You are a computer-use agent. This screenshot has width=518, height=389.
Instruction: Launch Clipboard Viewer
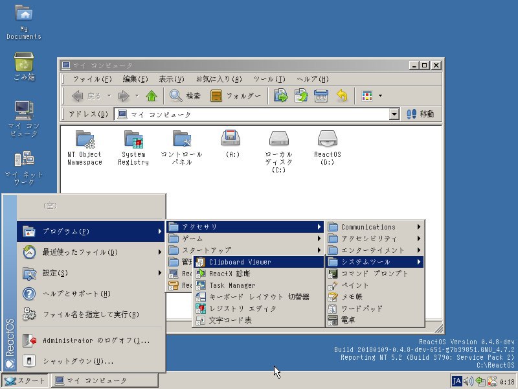point(258,262)
